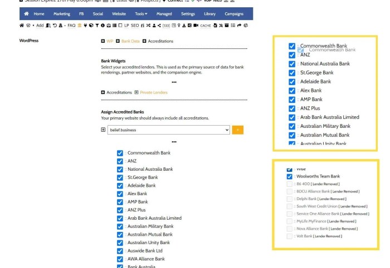The image size is (390, 268).
Task: Click the SEO toolbar shortcut
Action: 135,25
